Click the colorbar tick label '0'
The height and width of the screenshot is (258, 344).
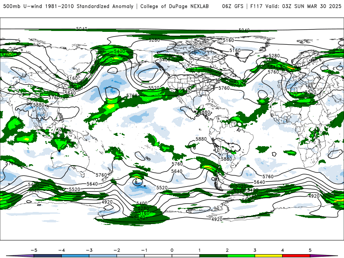(x=172, y=250)
